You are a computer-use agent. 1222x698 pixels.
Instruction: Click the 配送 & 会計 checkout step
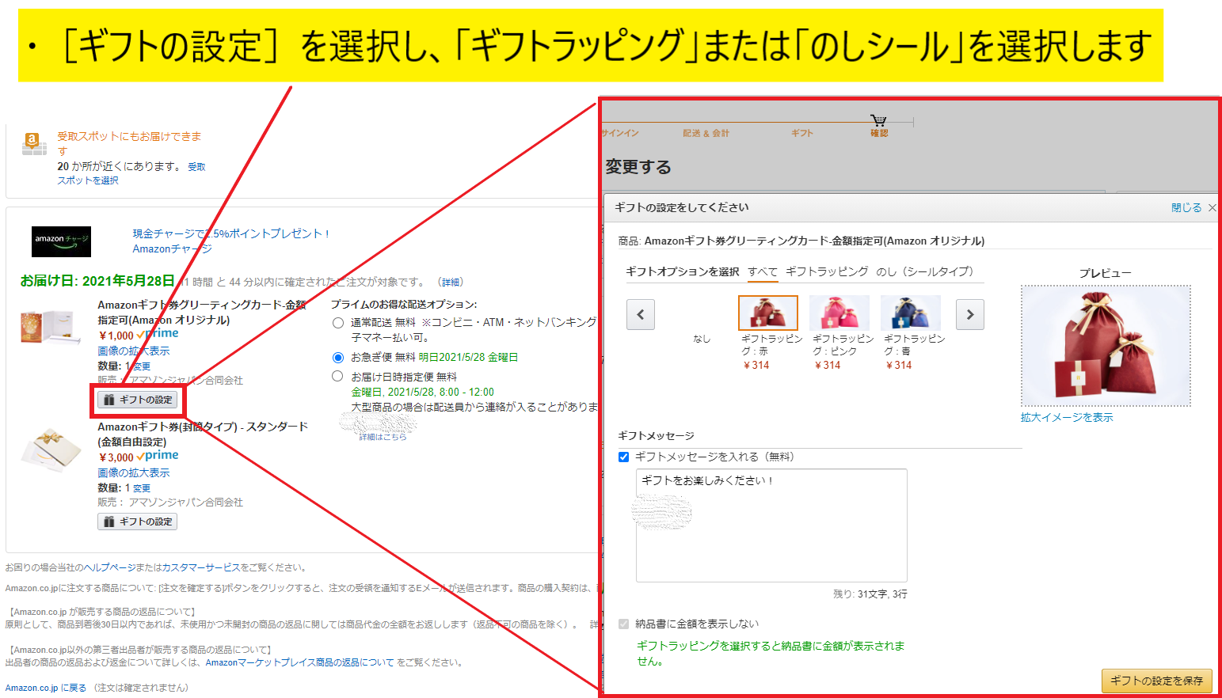click(706, 133)
